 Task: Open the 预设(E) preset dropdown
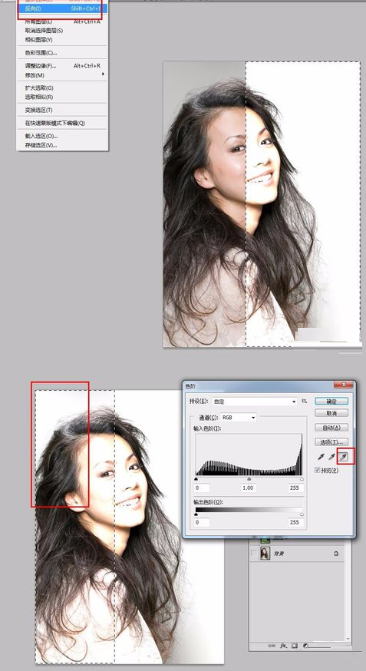coord(255,402)
